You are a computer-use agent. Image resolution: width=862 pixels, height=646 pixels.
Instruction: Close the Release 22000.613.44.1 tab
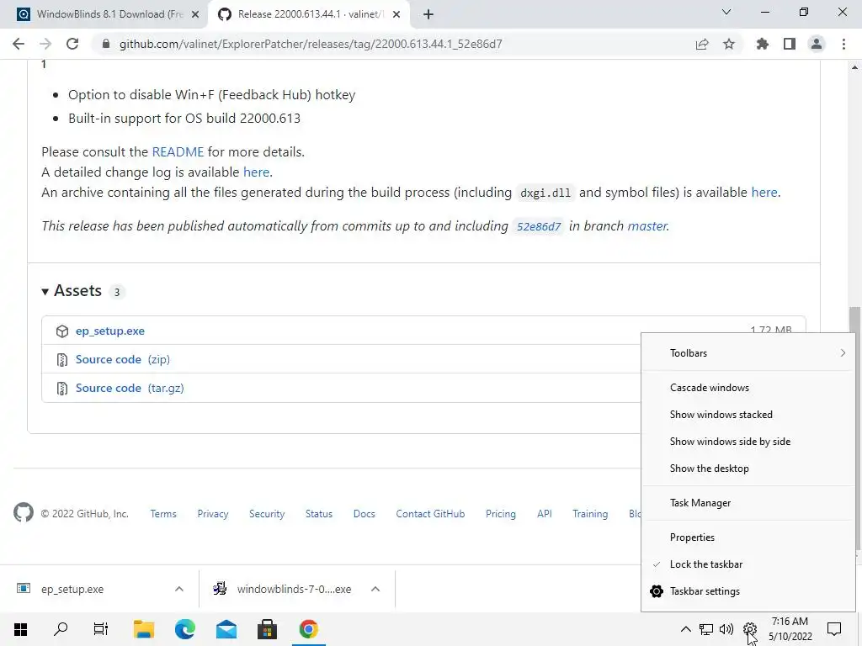coord(396,15)
